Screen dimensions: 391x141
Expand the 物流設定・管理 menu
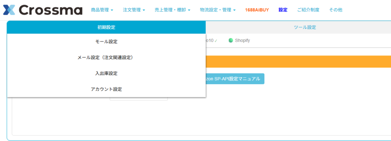(x=218, y=10)
